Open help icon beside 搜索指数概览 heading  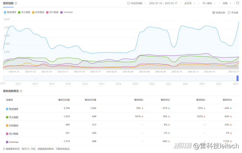click(21, 91)
